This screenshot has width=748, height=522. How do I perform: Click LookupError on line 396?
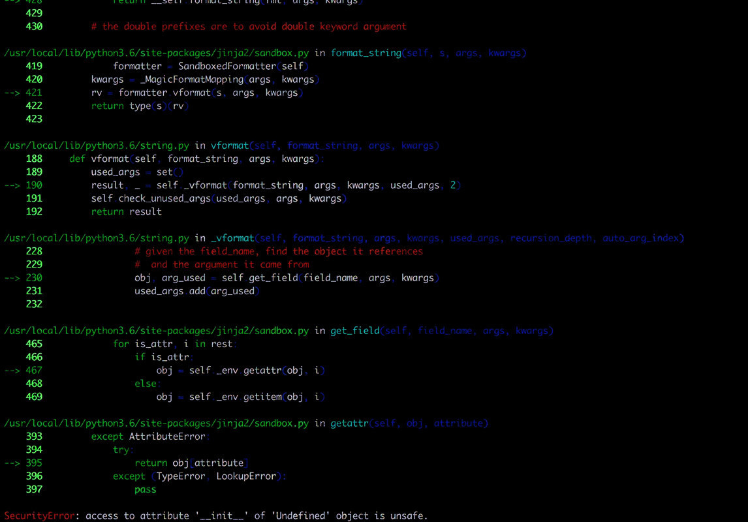(x=246, y=476)
